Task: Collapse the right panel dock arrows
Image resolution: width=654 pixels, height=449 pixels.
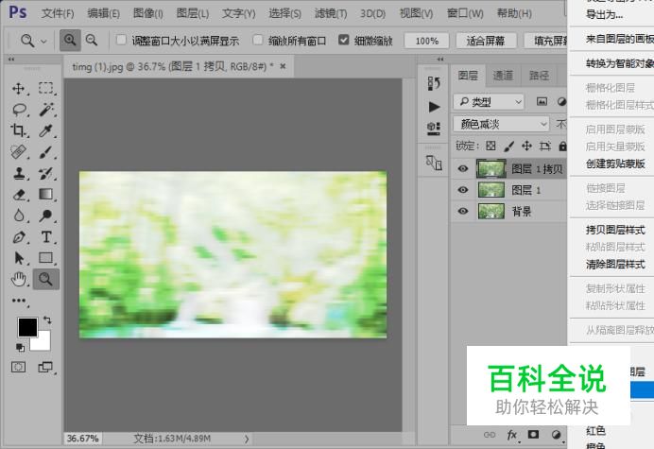Action: click(440, 59)
